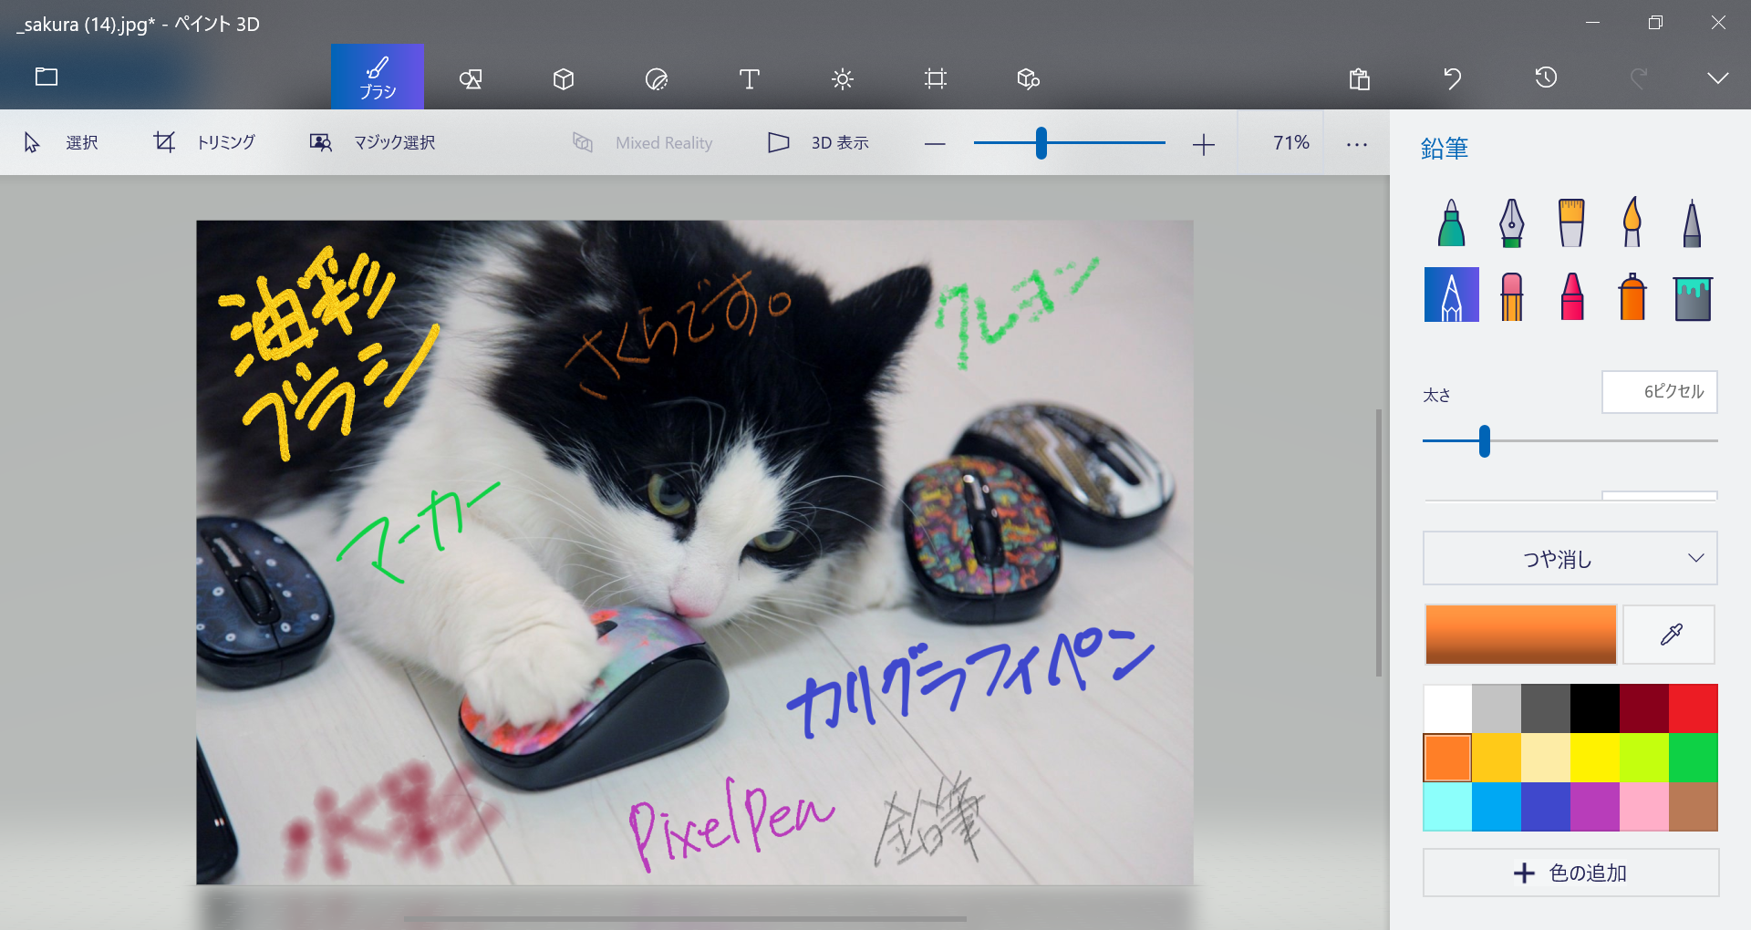Screen dimensions: 1751x930
Task: Select the Eraser tool
Action: (1511, 295)
